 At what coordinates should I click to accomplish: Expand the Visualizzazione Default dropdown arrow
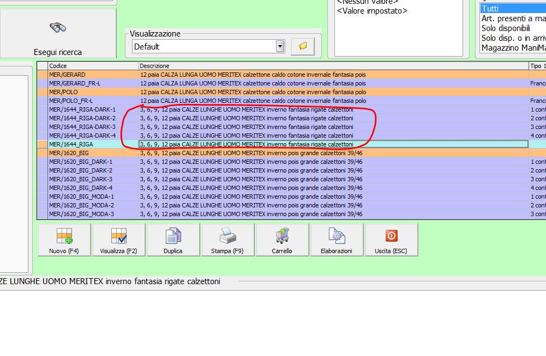280,46
